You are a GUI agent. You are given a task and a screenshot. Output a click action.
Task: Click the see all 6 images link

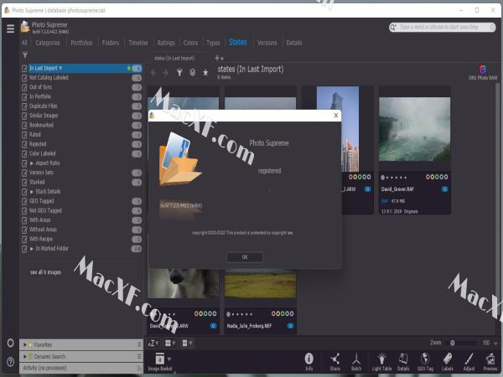45,272
